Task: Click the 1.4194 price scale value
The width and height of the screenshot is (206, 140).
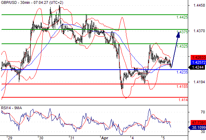Action: point(199,82)
